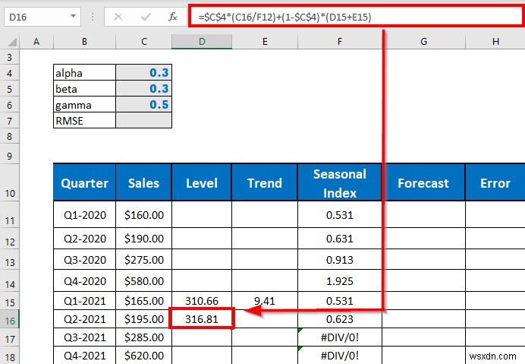Click the Select All corner triangle
525x364 pixels.
(x=13, y=42)
